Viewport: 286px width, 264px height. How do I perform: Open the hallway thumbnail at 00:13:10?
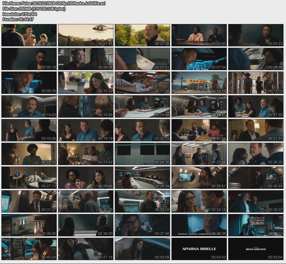(x=256, y=83)
